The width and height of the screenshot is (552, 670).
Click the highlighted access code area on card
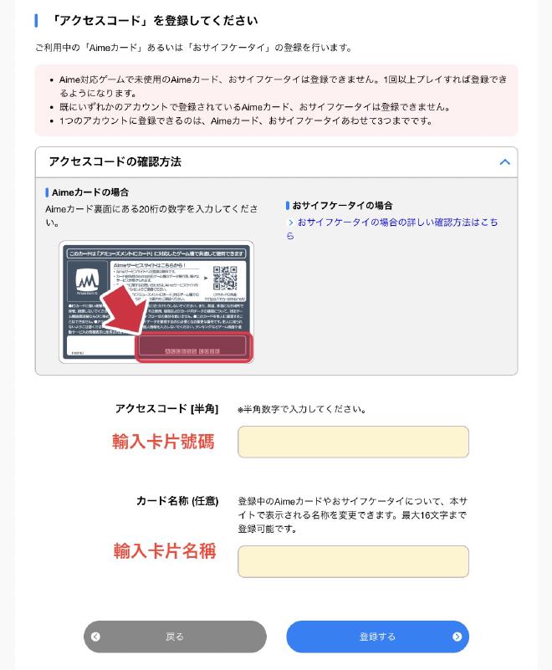pyautogui.click(x=194, y=347)
